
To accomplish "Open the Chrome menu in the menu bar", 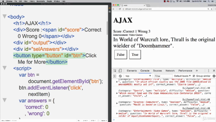I will click(x=9, y=1).
